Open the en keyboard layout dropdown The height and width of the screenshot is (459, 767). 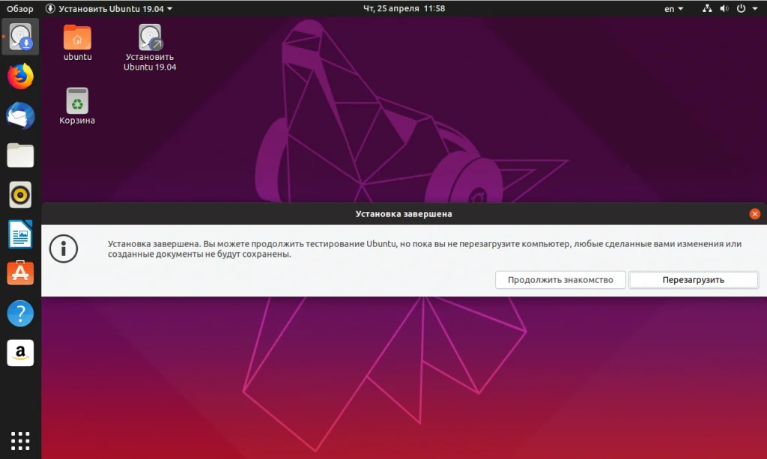point(673,9)
